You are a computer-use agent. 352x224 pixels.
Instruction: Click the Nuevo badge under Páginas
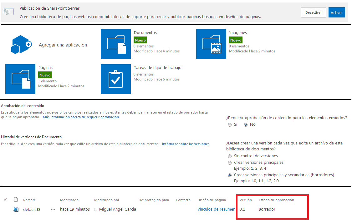coord(45,75)
